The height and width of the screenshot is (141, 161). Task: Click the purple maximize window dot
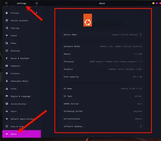(x=157, y=3)
